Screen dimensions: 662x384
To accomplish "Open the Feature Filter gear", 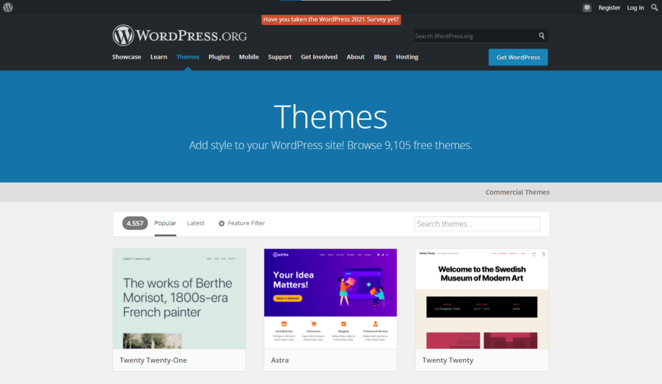I will (240, 223).
